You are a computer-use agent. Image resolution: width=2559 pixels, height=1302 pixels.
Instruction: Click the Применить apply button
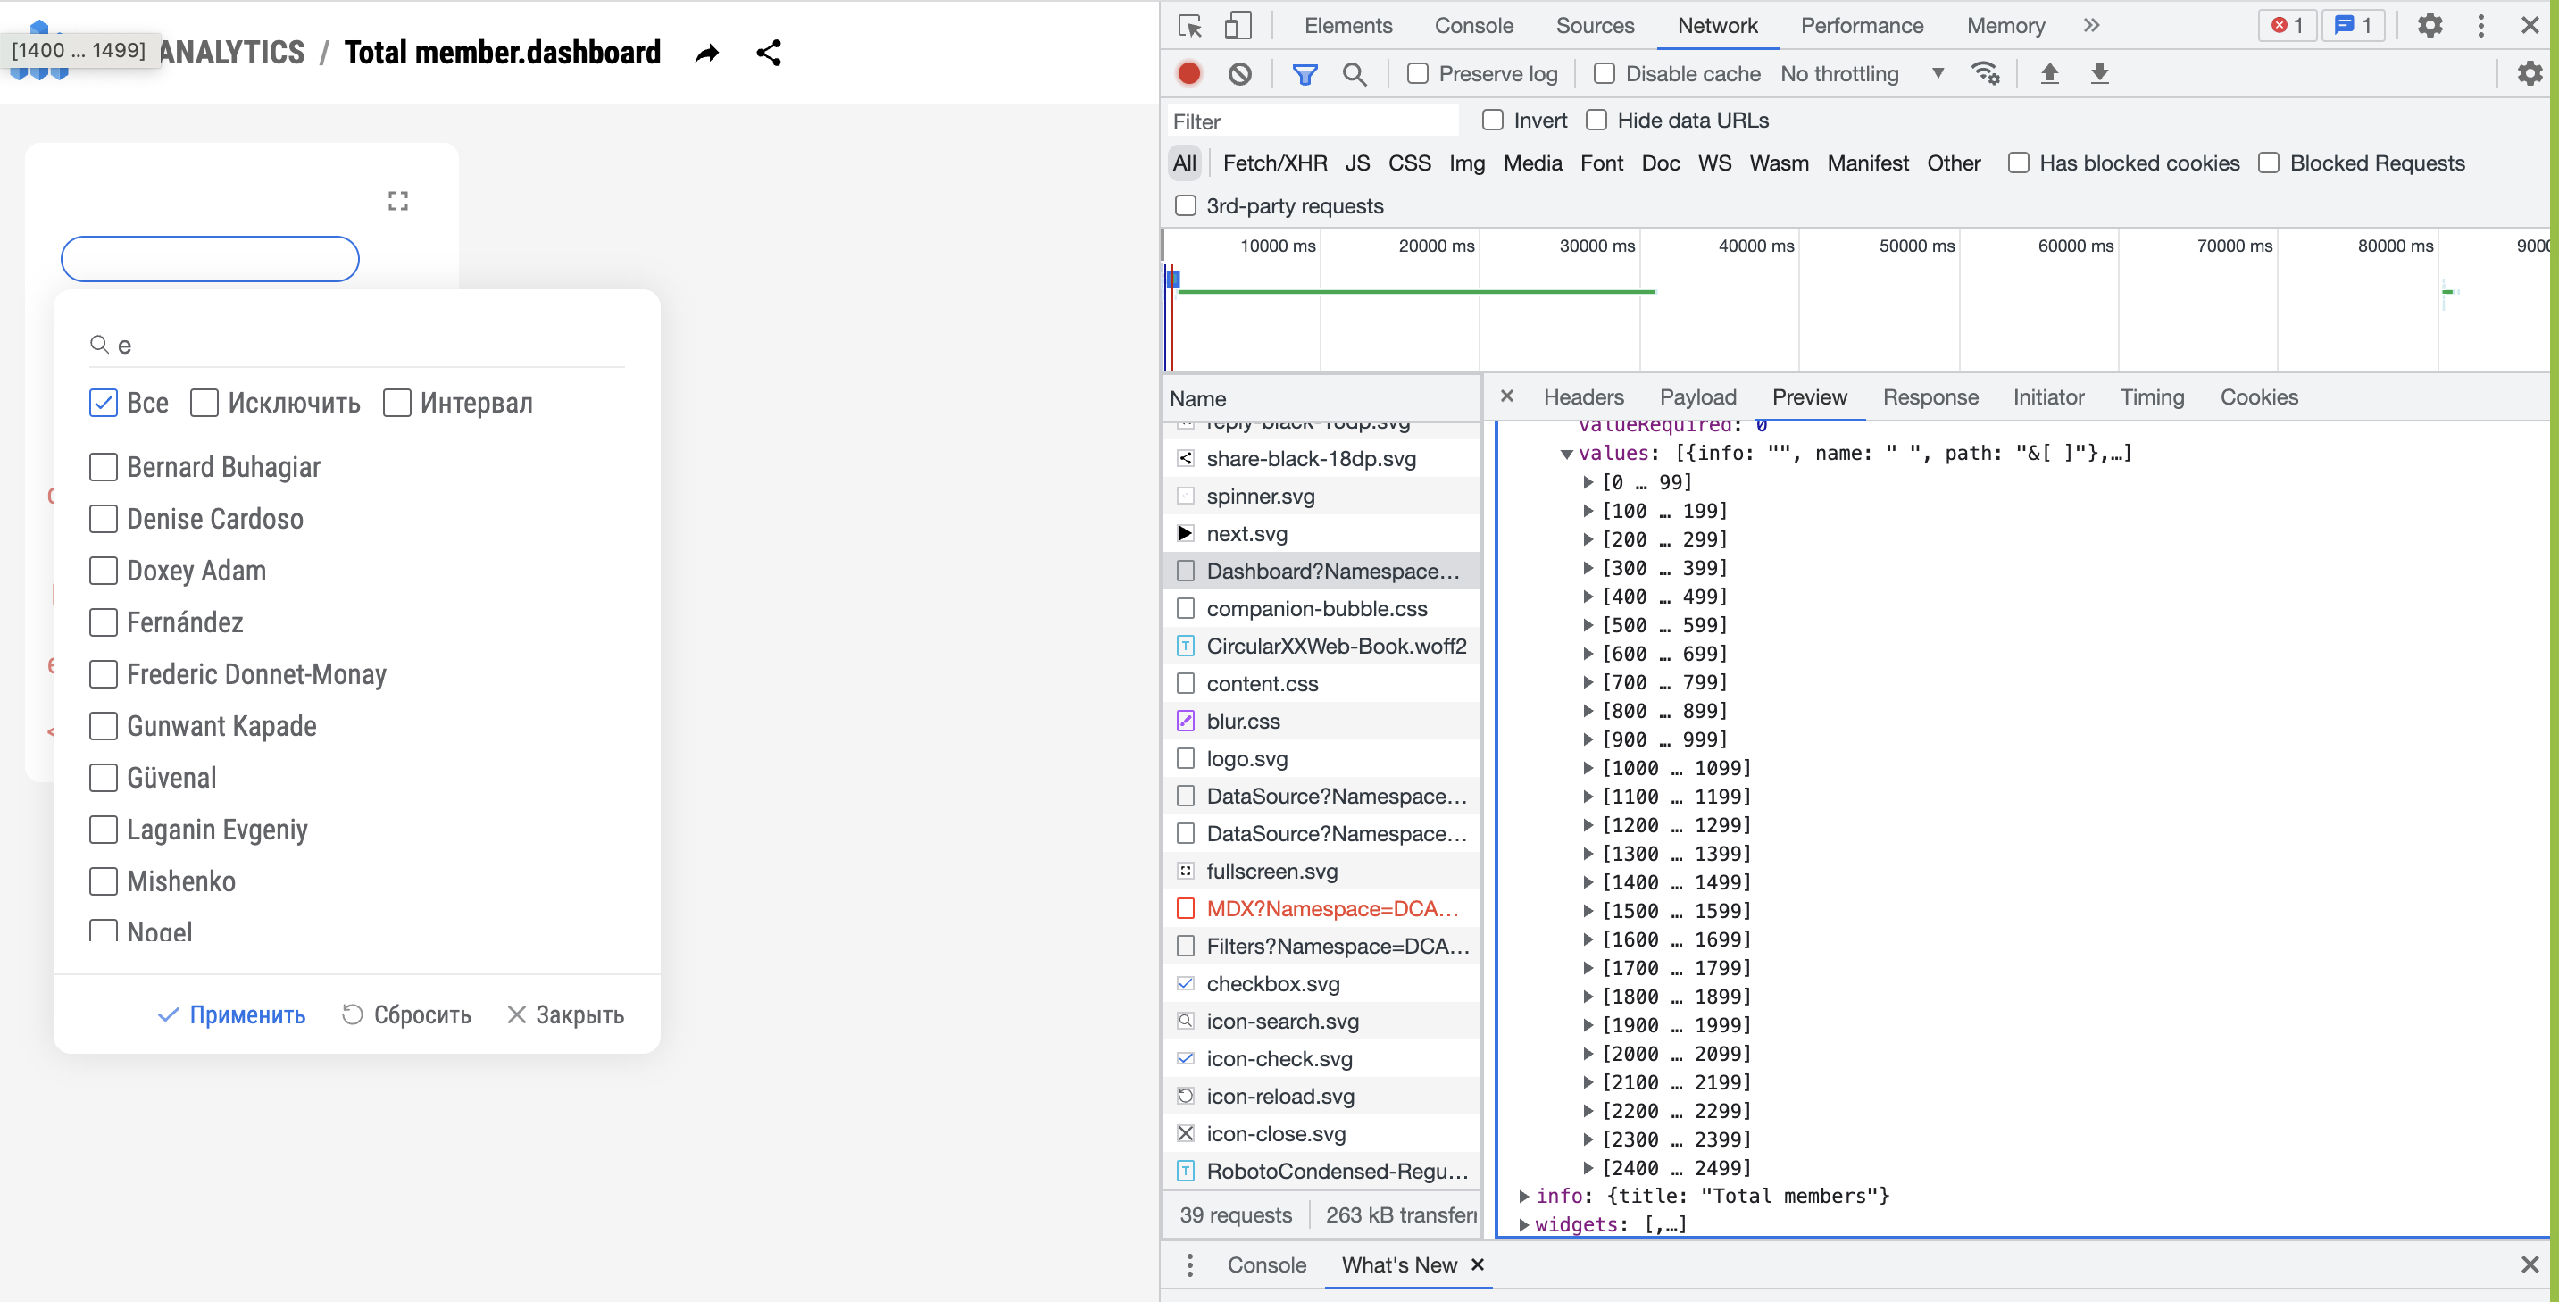coord(231,1014)
